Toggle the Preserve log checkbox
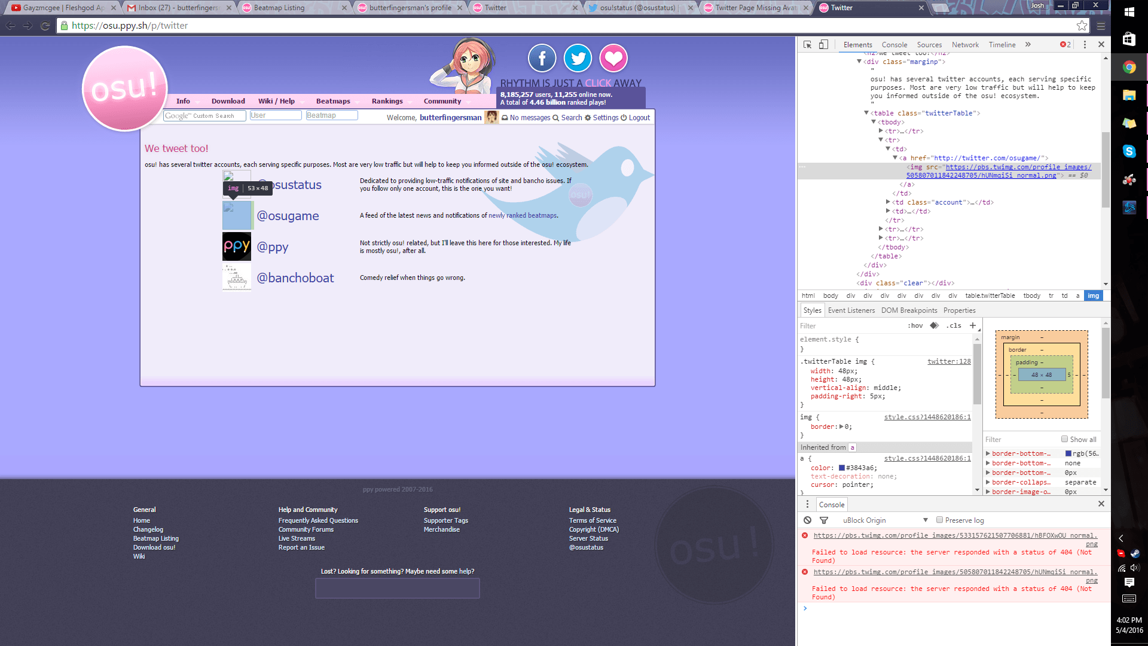Image resolution: width=1148 pixels, height=646 pixels. pyautogui.click(x=939, y=520)
